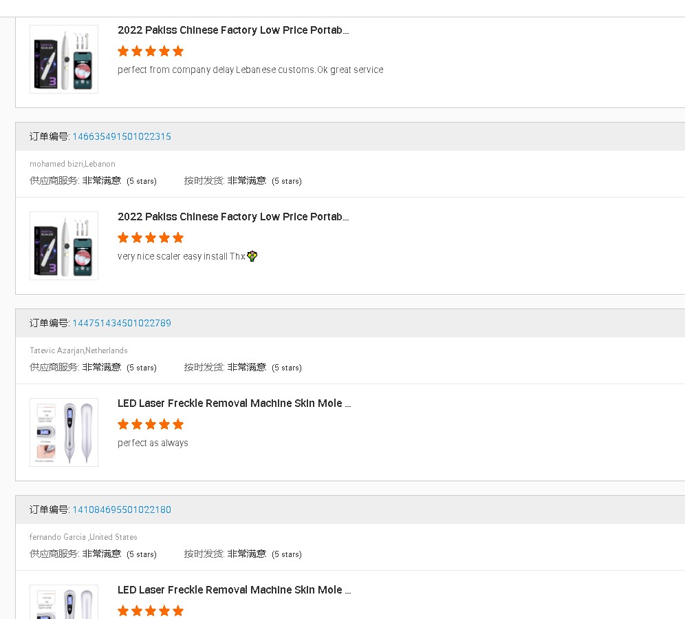Click the middle star under the LED Laser title
Image resolution: width=685 pixels, height=619 pixels.
click(x=151, y=424)
